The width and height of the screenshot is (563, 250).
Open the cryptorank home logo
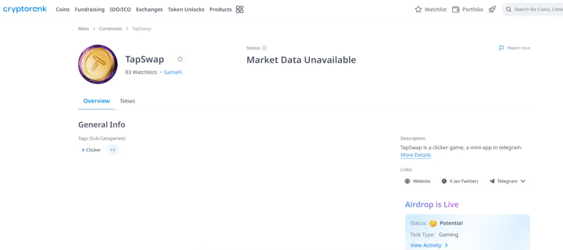25,9
